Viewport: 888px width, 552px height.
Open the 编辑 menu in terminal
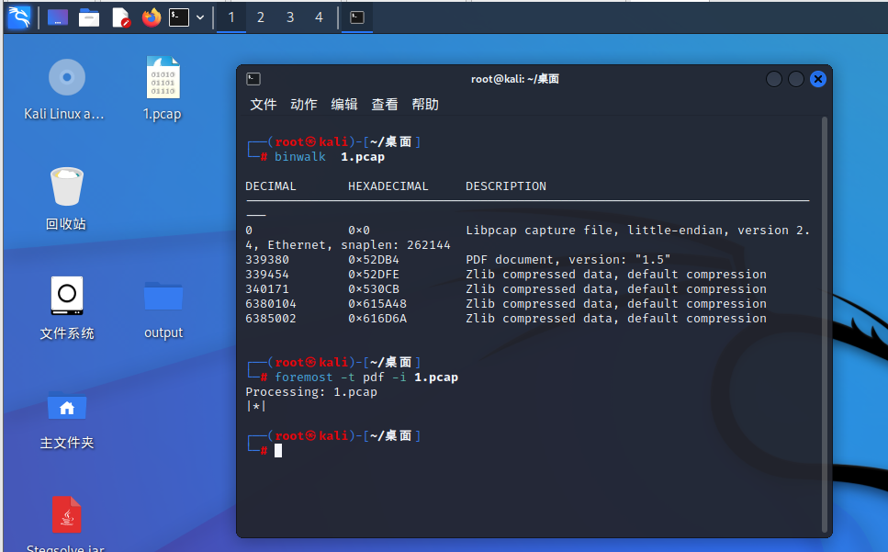pyautogui.click(x=343, y=104)
